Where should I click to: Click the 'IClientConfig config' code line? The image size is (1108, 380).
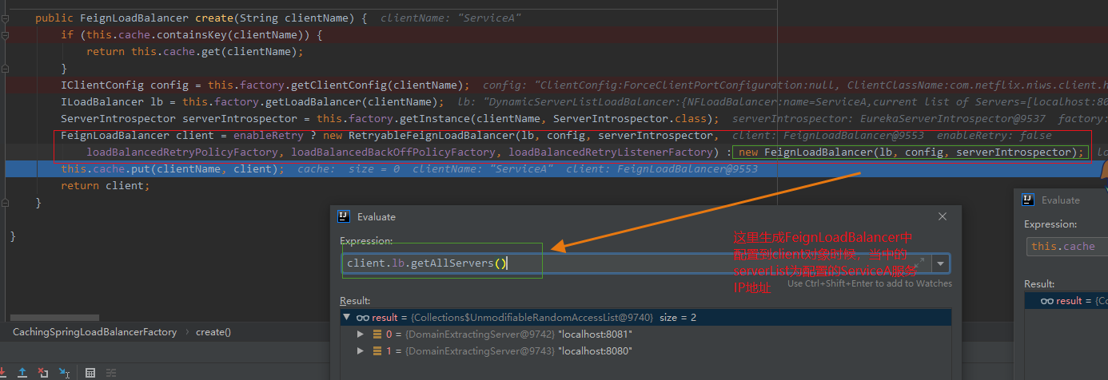(x=265, y=85)
